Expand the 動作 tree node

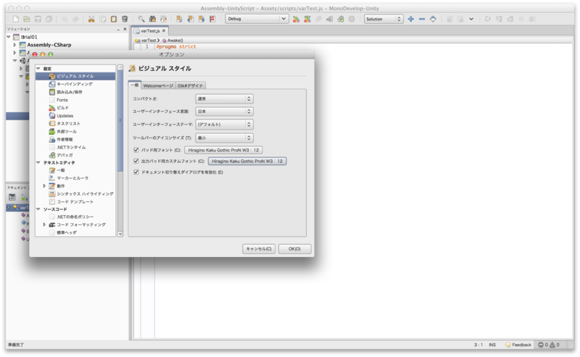coord(44,186)
